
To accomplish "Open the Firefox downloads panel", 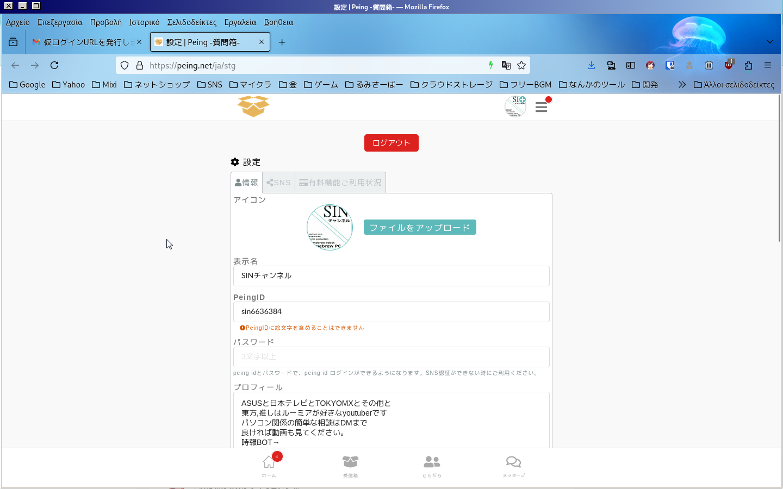I will 591,65.
